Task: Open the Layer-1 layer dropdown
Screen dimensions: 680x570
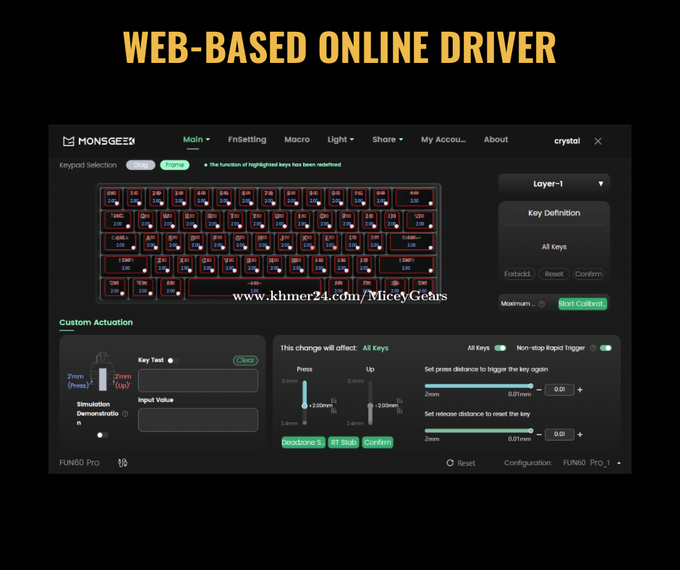Action: [x=554, y=184]
